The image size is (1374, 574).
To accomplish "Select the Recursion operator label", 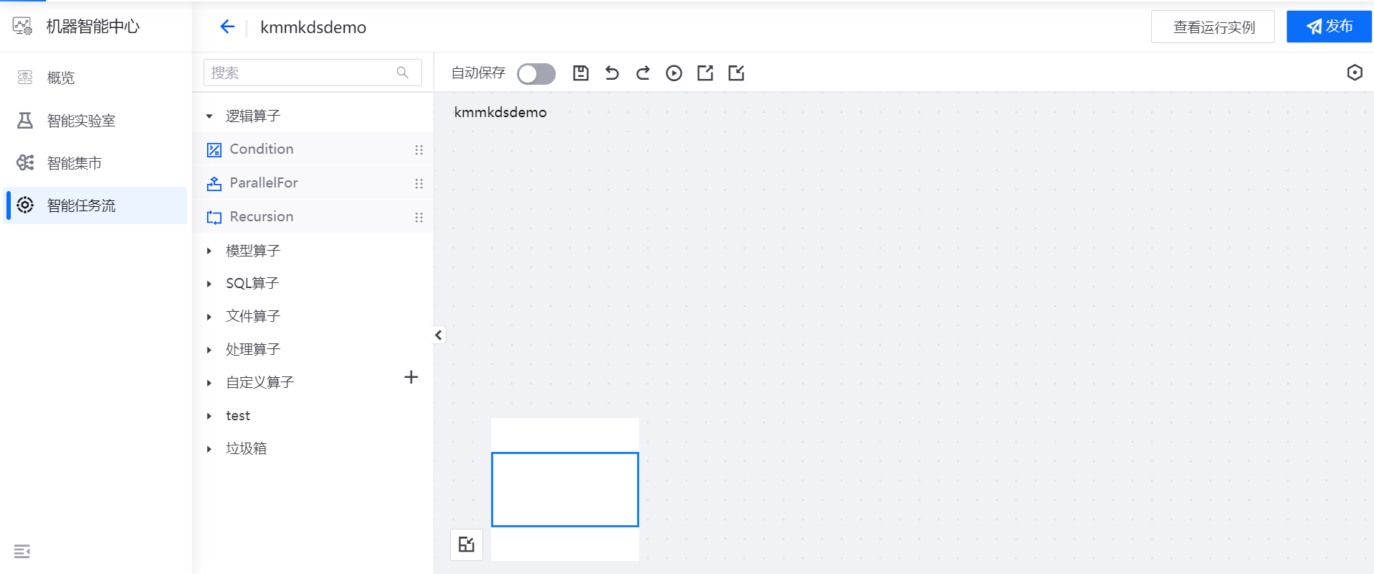I will pyautogui.click(x=262, y=216).
